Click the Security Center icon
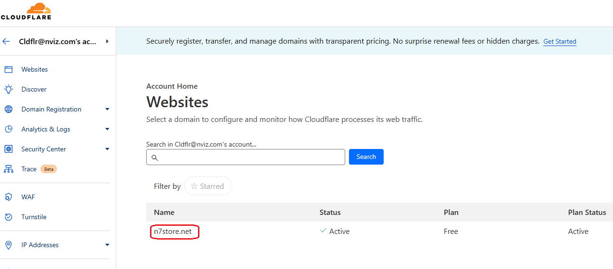The width and height of the screenshot is (613, 269). pyautogui.click(x=9, y=149)
